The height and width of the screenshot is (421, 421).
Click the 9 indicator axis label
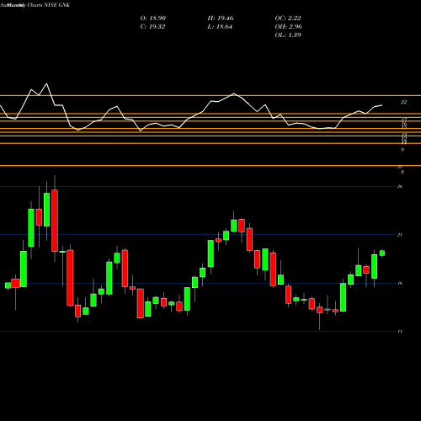(402, 150)
